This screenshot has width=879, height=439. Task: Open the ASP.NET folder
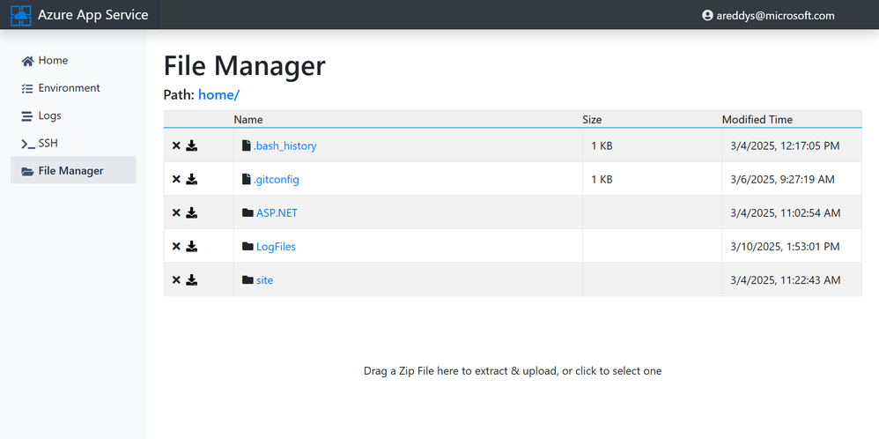(x=277, y=213)
